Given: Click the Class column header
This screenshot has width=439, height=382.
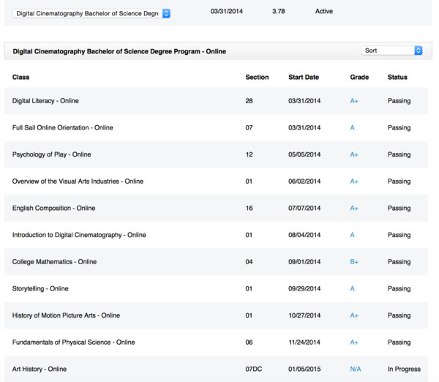Looking at the screenshot, I should pos(20,78).
